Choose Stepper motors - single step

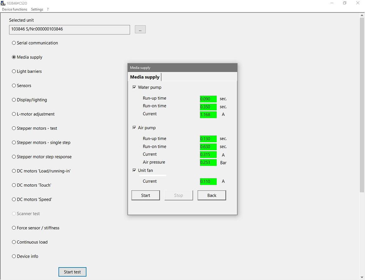(14, 142)
